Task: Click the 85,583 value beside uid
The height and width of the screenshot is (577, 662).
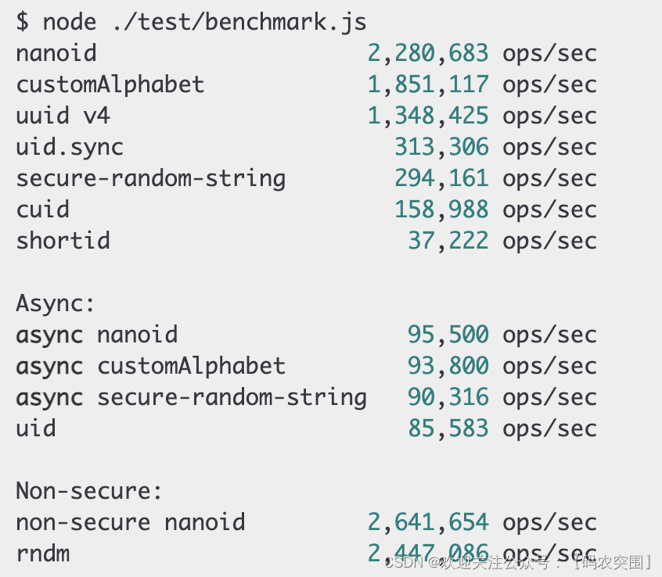Action: point(448,428)
